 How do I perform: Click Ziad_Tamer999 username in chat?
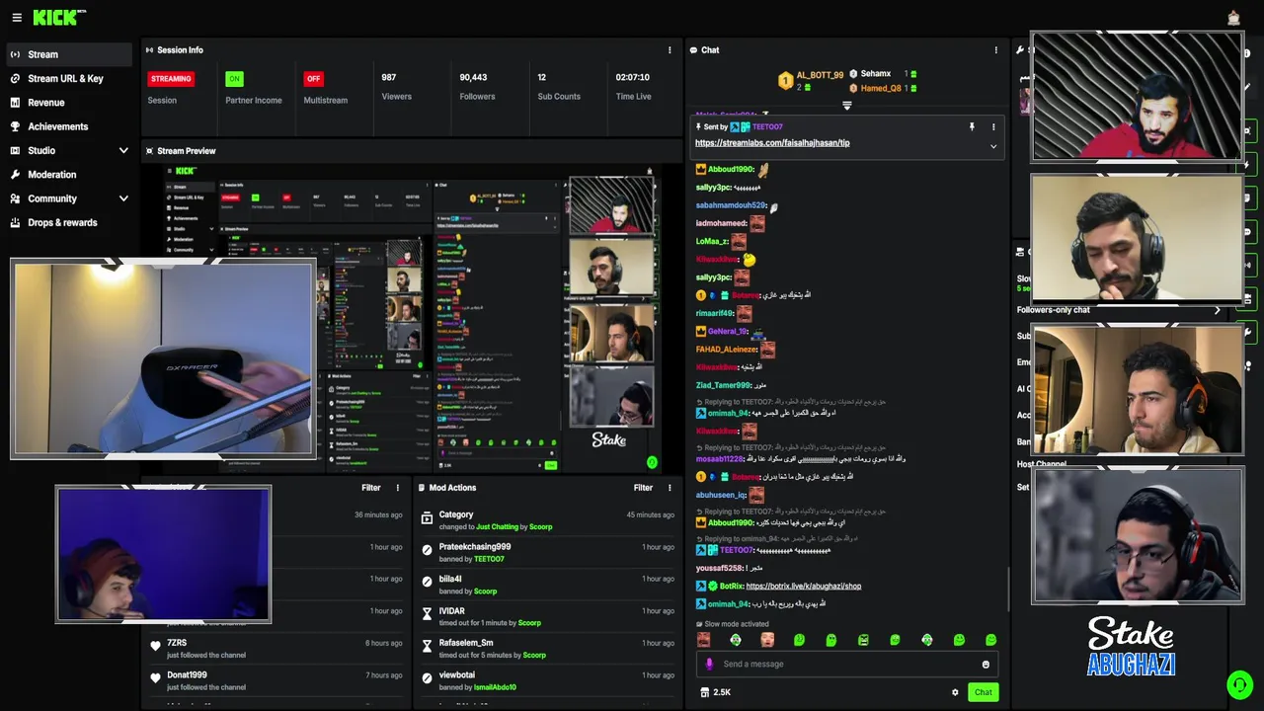coord(723,385)
